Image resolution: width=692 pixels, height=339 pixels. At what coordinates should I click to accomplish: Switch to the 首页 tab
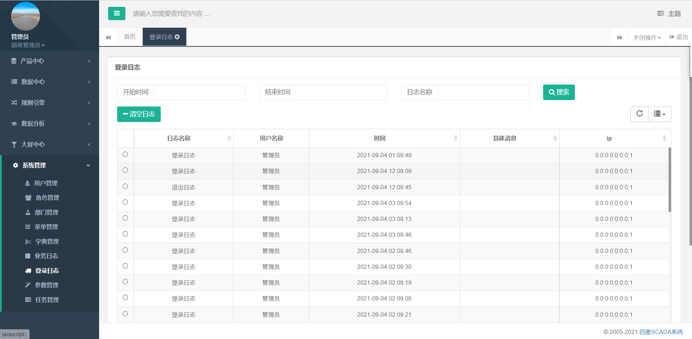click(x=130, y=37)
